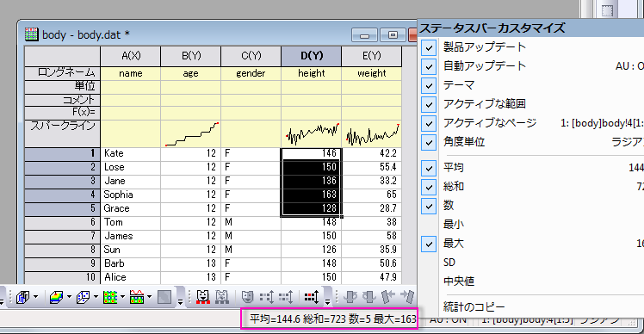Screen dimensions: 644x334
Task: Open the contour profile plot icon
Action: point(137,297)
